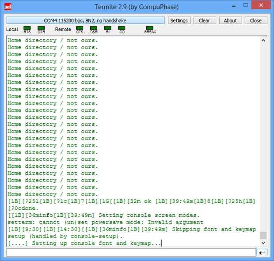Click the CD status LED
Viewport: 274px width, 261px height.
click(x=122, y=28)
